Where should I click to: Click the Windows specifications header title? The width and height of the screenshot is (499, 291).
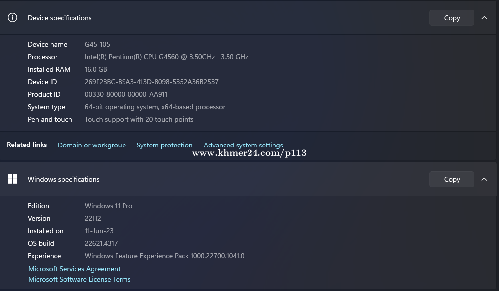pos(64,179)
